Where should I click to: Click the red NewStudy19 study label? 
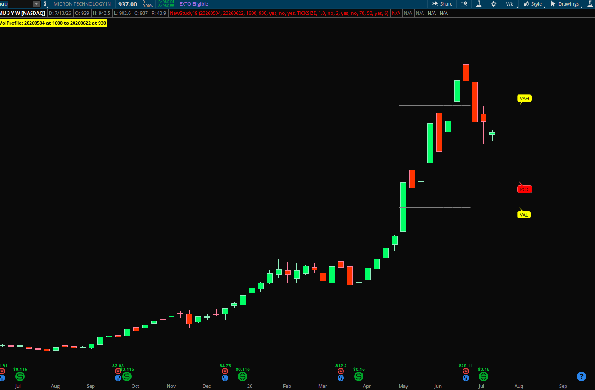pos(279,13)
